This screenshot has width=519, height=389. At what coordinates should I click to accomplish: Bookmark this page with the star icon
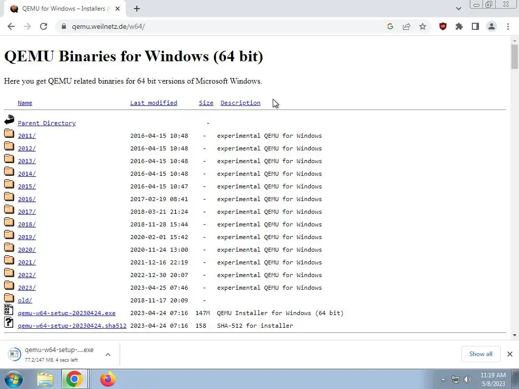423,26
